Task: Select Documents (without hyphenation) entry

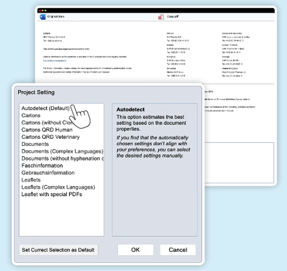Action: tap(63, 158)
